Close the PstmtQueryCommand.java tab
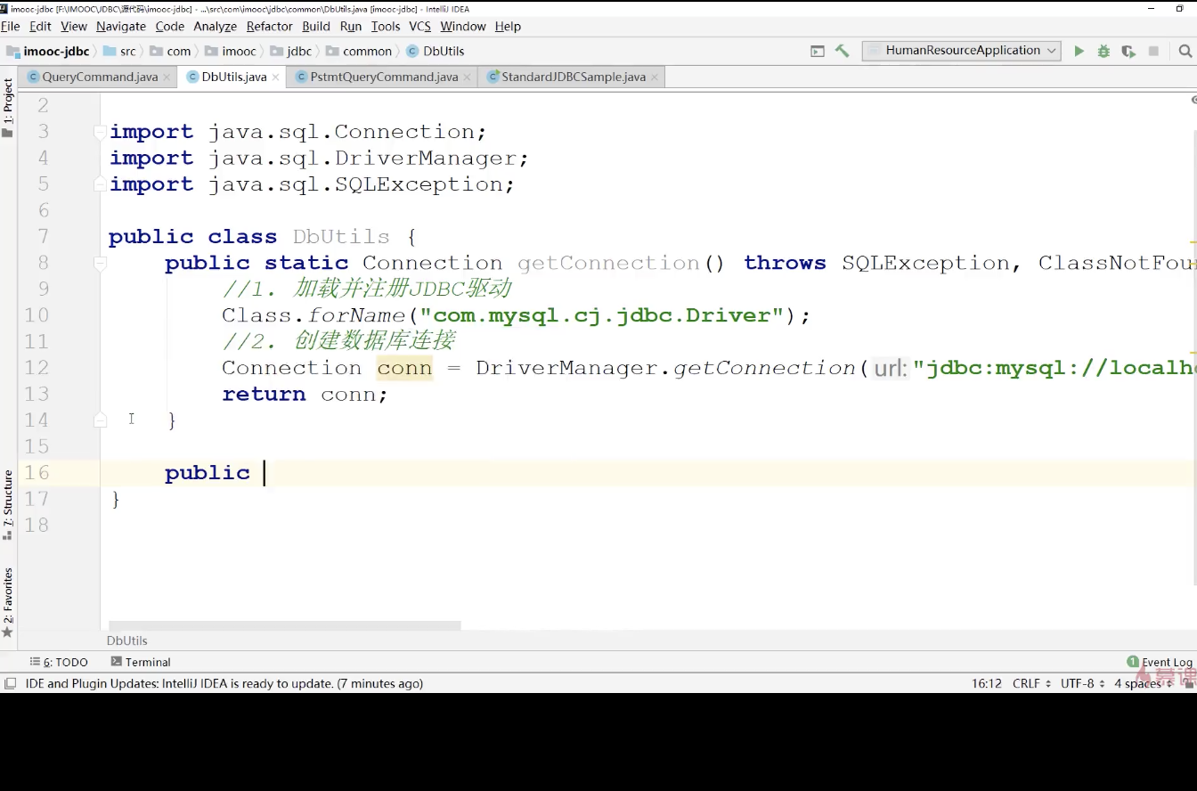Image resolution: width=1197 pixels, height=791 pixels. pos(467,77)
